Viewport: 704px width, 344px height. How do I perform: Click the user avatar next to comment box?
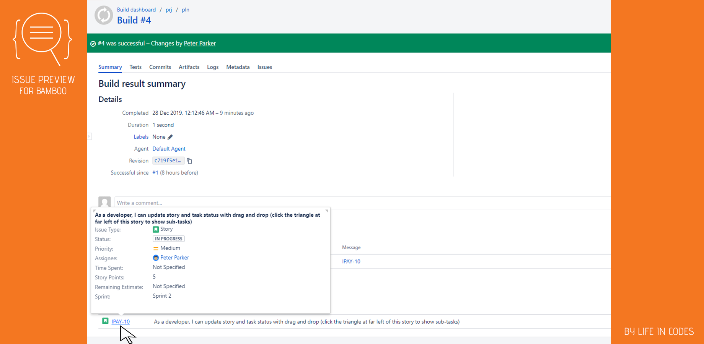[104, 202]
